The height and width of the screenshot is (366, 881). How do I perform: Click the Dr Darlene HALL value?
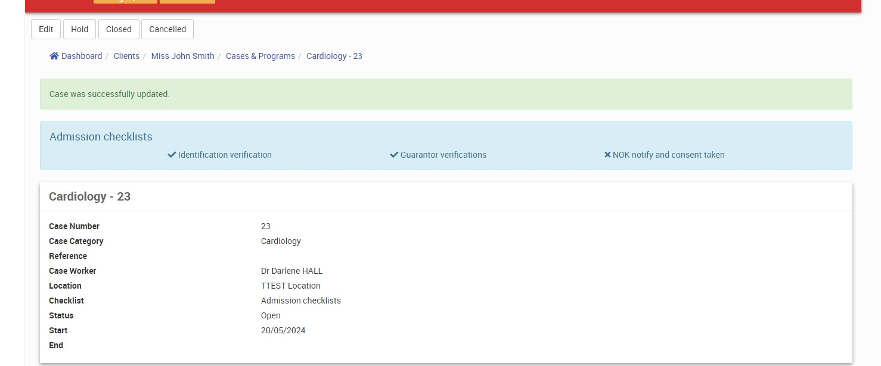[291, 271]
